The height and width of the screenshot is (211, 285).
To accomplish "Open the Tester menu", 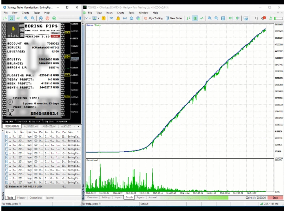I will click(37, 12).
